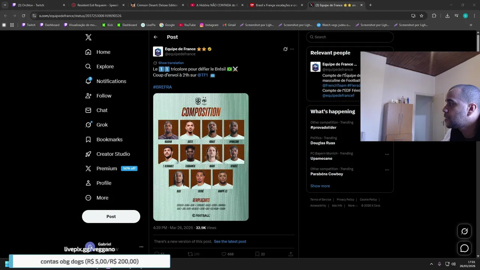Open account menu dots beside Gabriel
This screenshot has height=270, width=480.
[141, 247]
